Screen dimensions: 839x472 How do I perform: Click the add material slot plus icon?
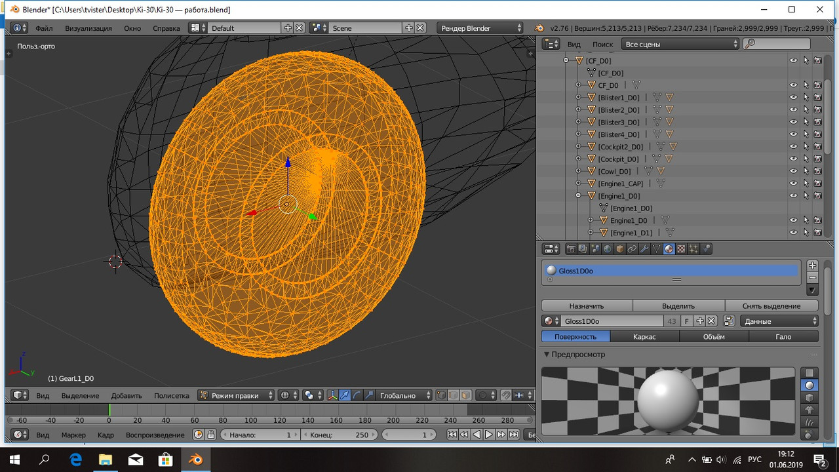(812, 265)
